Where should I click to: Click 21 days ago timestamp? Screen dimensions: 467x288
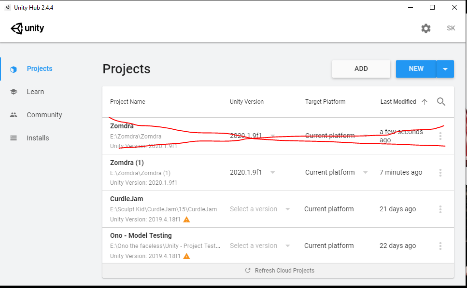tap(397, 209)
